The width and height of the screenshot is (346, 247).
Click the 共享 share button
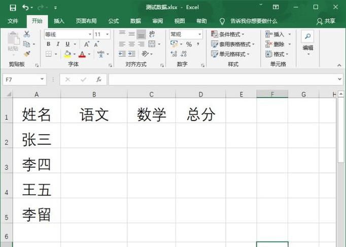326,21
